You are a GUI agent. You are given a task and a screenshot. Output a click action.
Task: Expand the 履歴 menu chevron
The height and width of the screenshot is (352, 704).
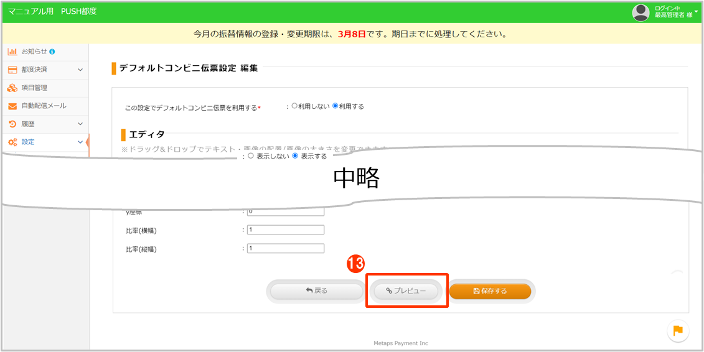pos(80,124)
